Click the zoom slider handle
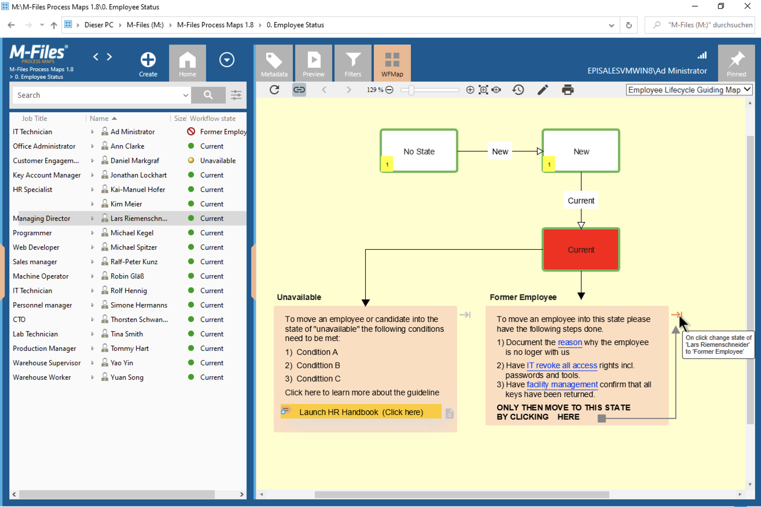The height and width of the screenshot is (507, 761). [411, 90]
